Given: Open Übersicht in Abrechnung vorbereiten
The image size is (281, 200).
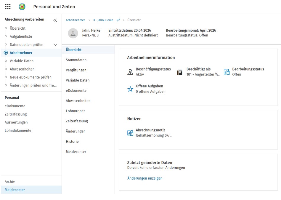Looking at the screenshot, I should [17, 28].
